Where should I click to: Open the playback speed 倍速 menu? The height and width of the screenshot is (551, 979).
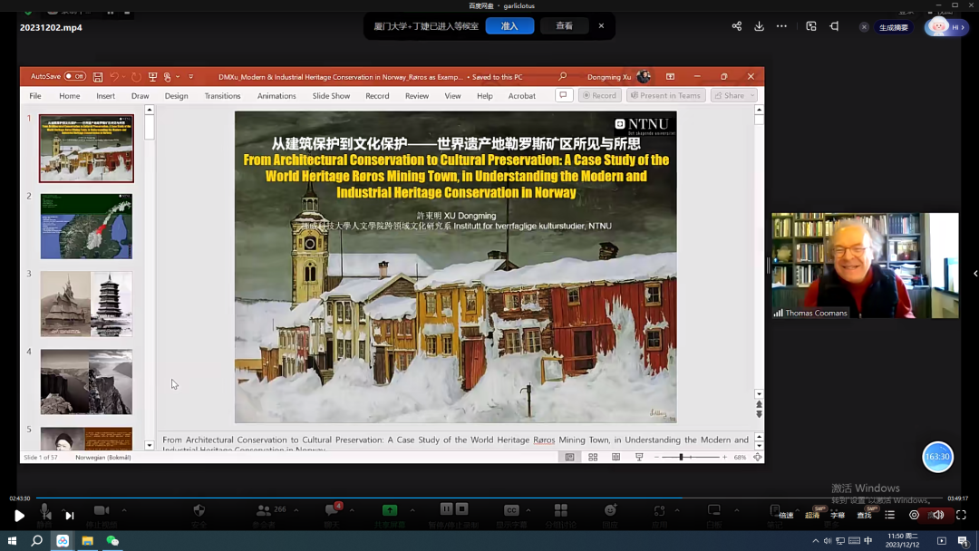click(786, 515)
